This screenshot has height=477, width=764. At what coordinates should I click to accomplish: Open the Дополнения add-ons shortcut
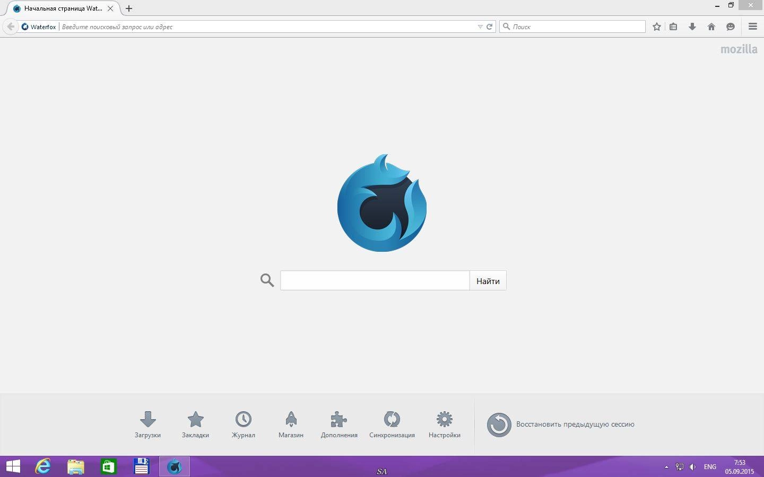pos(339,425)
